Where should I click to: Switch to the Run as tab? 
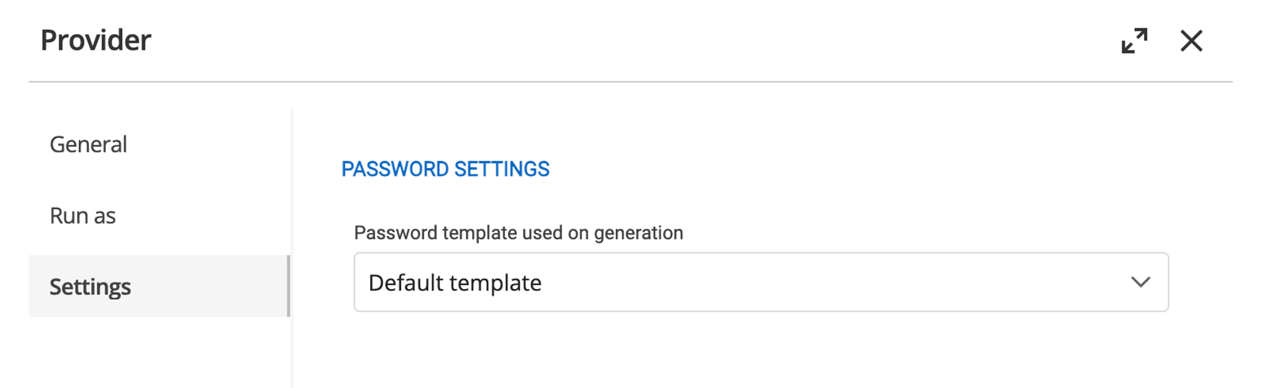click(83, 216)
